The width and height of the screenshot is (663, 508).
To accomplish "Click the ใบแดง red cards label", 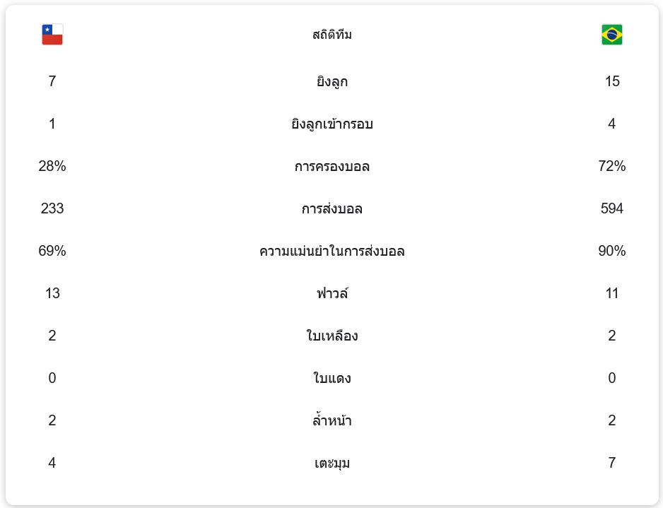I will (331, 379).
